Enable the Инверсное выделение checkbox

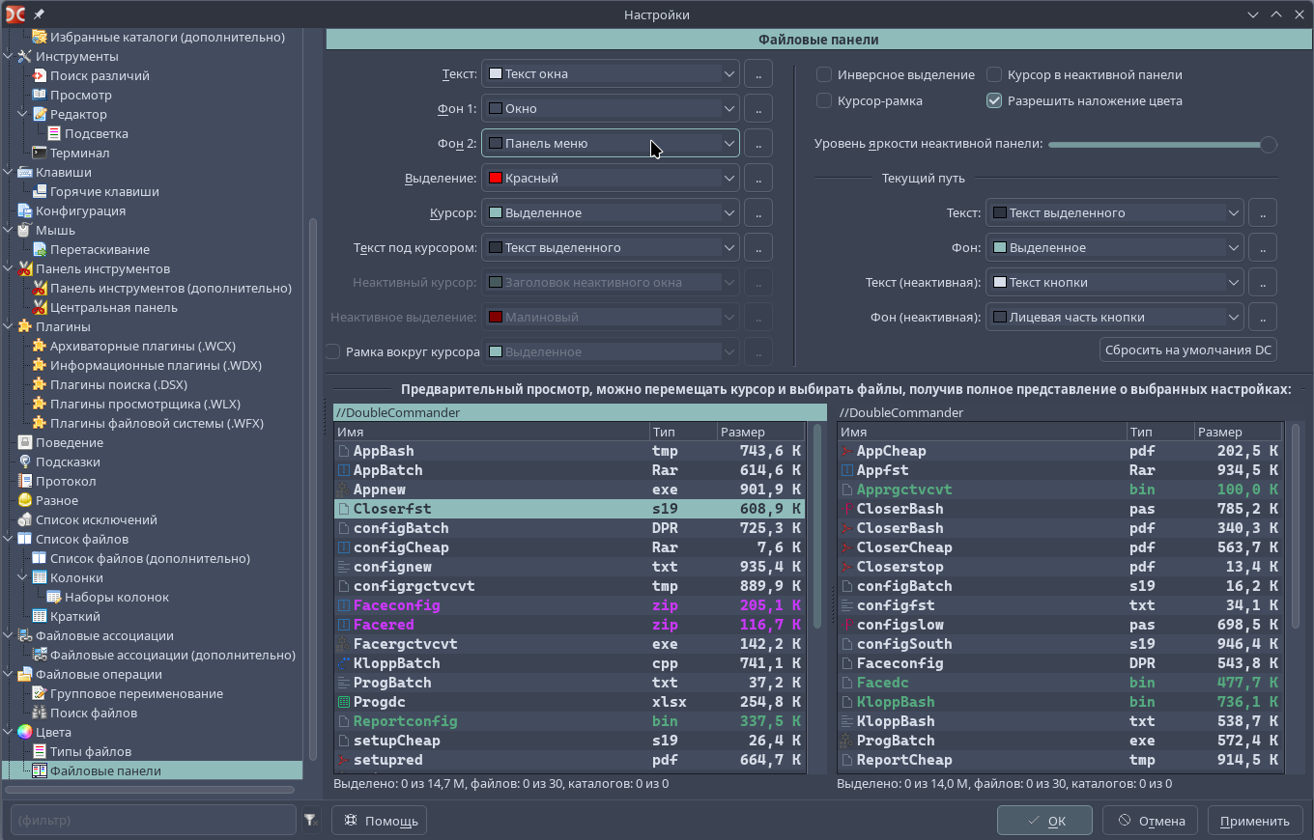coord(824,74)
